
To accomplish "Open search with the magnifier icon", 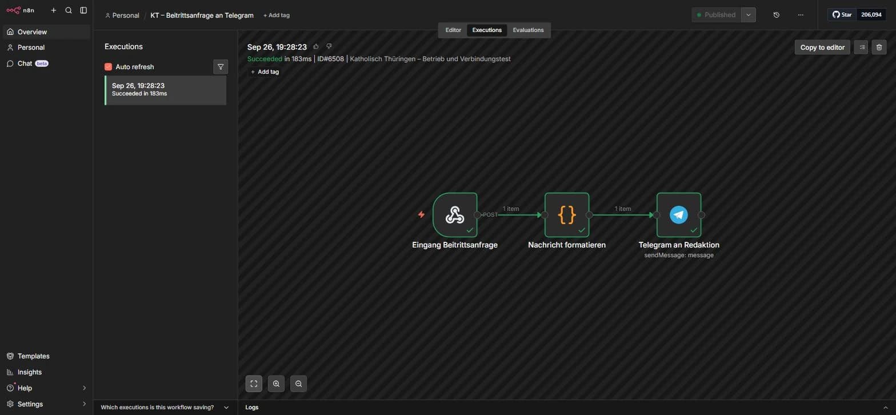I will [69, 10].
